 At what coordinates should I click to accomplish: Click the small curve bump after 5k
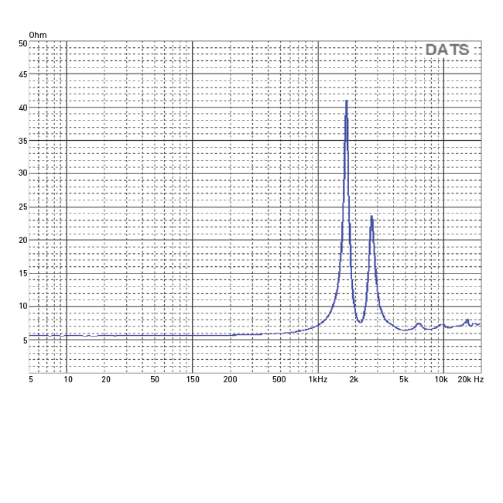(x=419, y=324)
